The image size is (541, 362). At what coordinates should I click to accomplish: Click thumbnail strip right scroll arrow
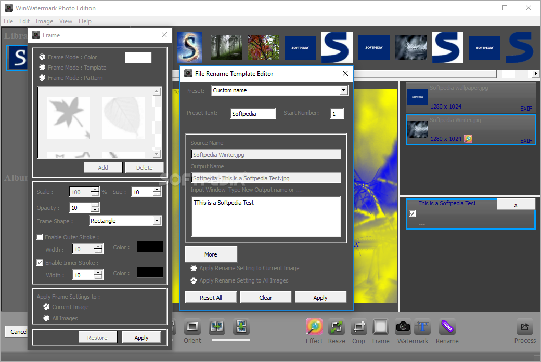click(x=535, y=73)
